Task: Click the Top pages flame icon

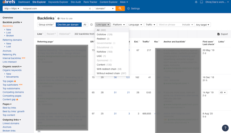Action: 15,81
